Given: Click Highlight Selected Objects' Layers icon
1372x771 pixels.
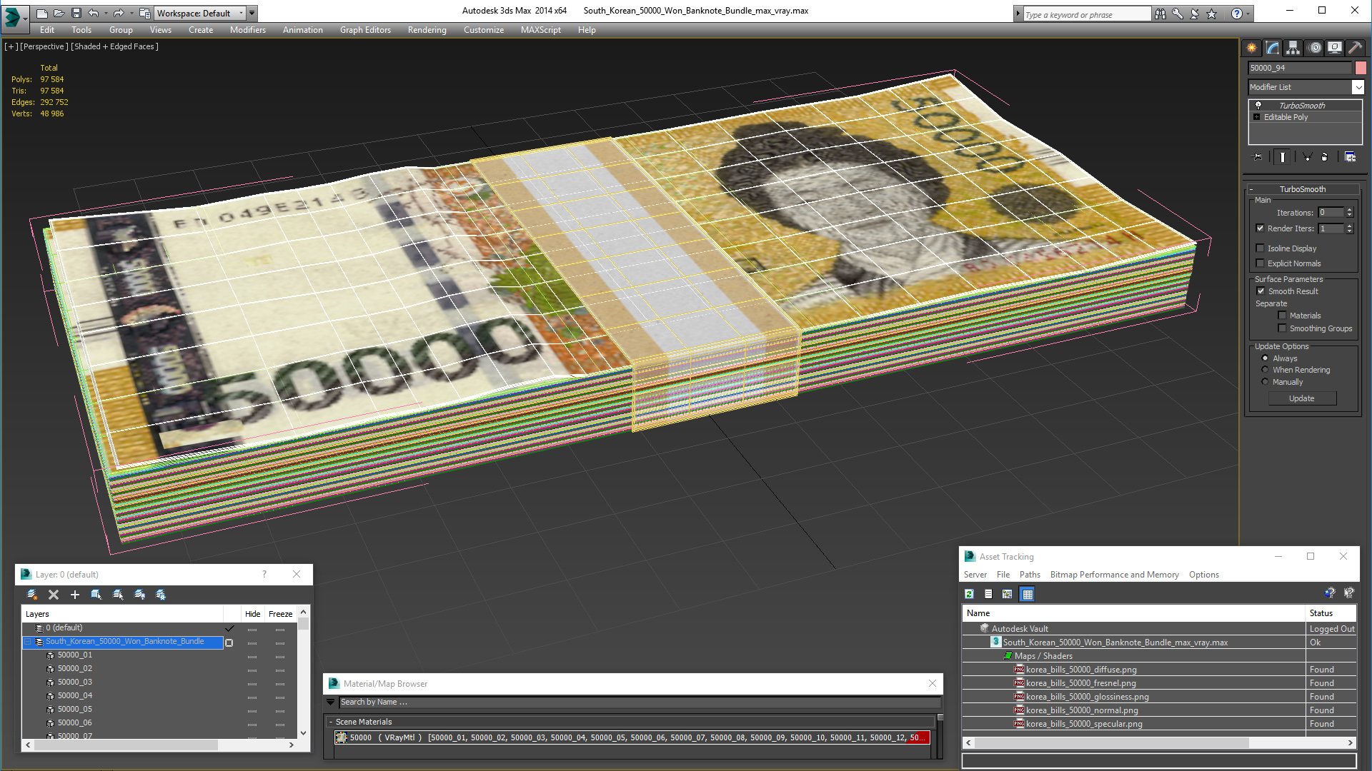Looking at the screenshot, I should pos(118,594).
